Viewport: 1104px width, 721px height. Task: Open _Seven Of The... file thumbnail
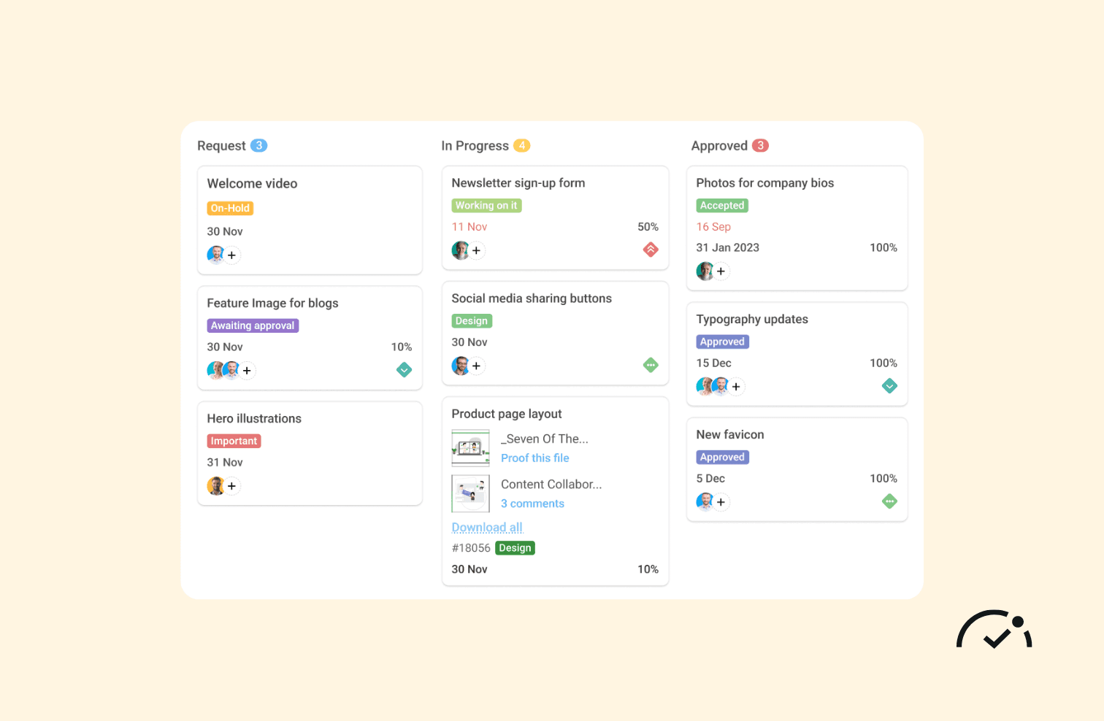coord(470,448)
